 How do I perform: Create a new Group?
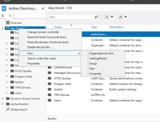tap(93, 63)
